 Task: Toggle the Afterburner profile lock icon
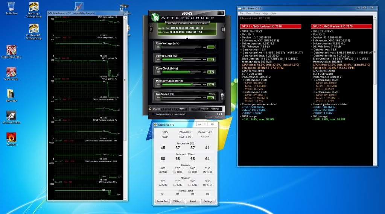coord(150,109)
